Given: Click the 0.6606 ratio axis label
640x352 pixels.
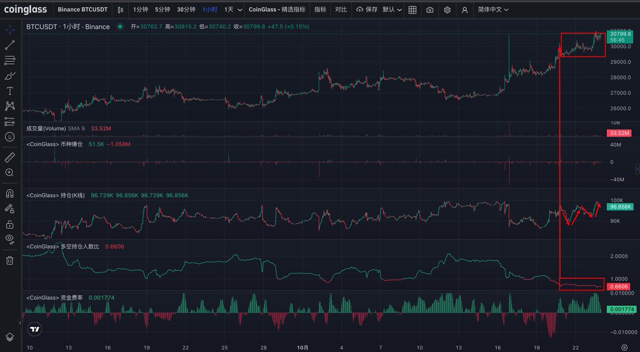Looking at the screenshot, I should pos(619,286).
